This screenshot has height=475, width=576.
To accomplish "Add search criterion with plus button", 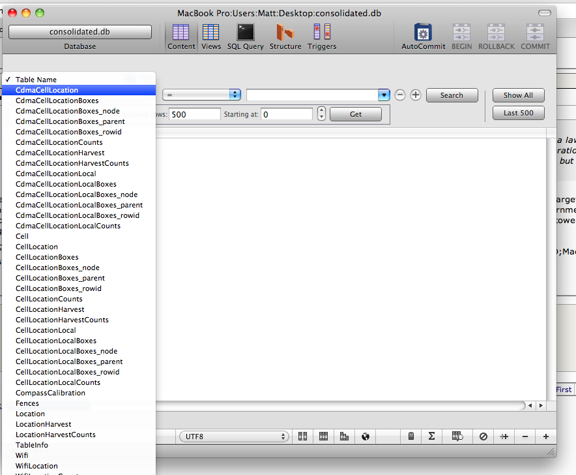I will tap(416, 95).
